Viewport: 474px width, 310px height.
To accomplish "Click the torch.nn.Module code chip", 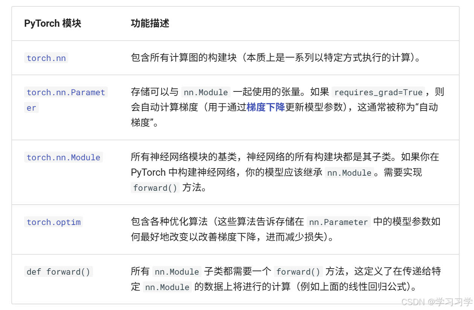I will [x=63, y=157].
